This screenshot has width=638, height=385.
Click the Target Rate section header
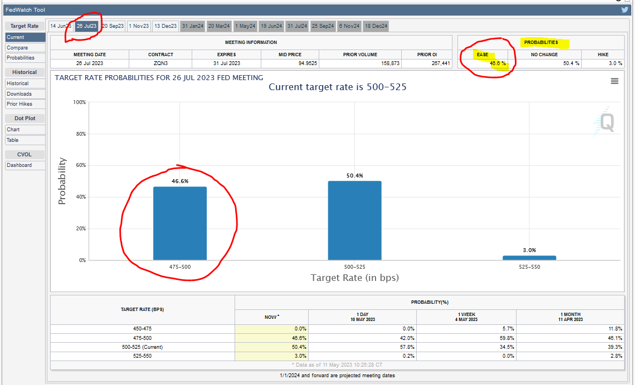tap(25, 26)
